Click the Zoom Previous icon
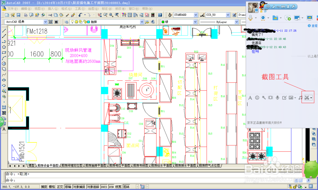 (117, 15)
